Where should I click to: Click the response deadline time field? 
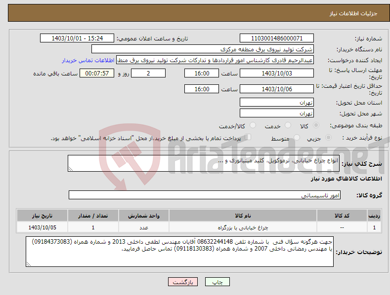tap(202, 73)
